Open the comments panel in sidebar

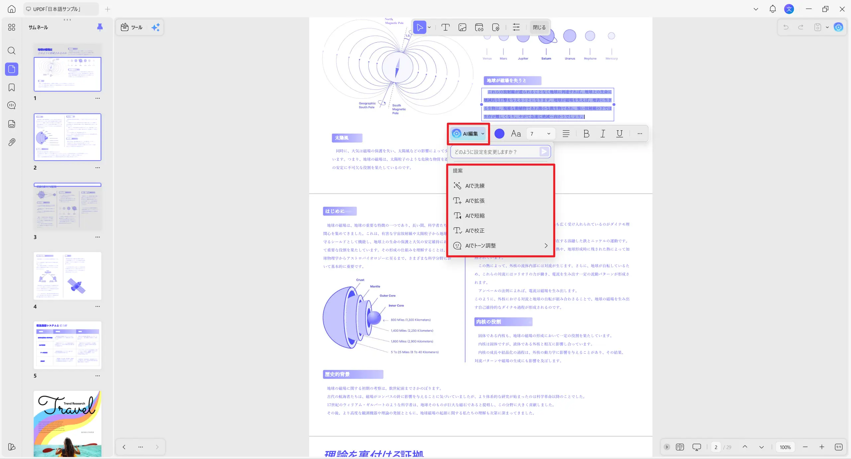(12, 106)
